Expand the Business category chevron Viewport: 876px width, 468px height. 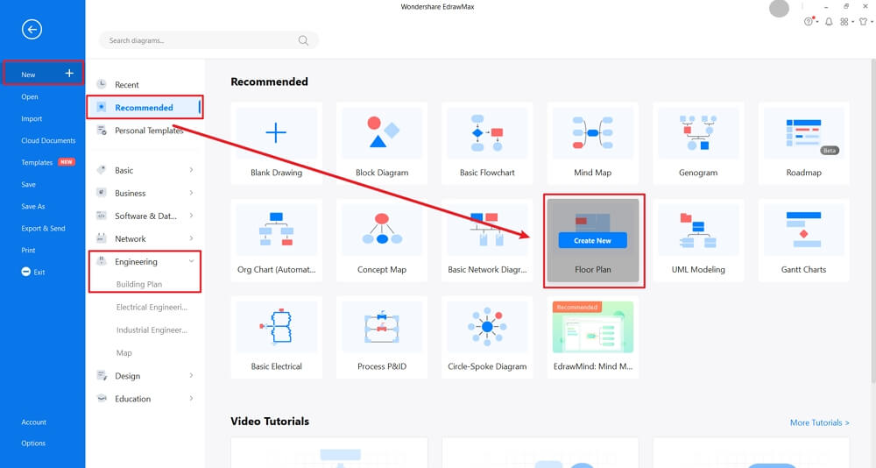[191, 193]
